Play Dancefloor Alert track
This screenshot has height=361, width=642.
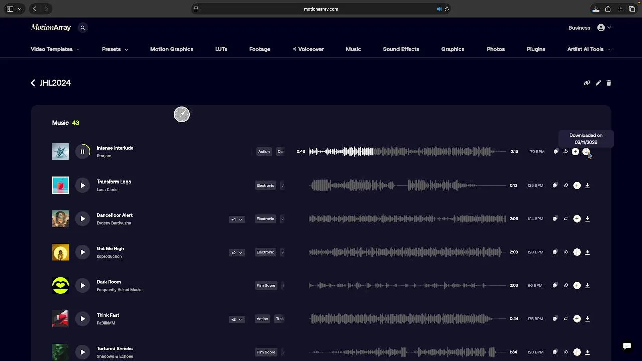point(83,219)
